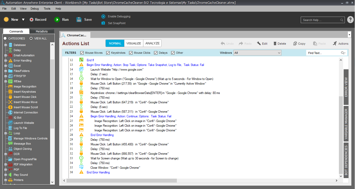The width and height of the screenshot is (355, 189).
Task: Click the Record button icon
Action: (32, 20)
